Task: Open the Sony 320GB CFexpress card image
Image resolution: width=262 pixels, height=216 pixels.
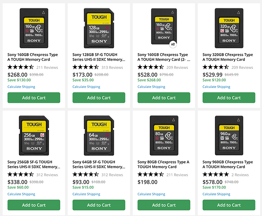Action: (229, 28)
